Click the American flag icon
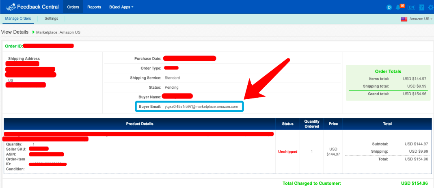 404,19
